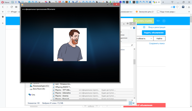The width and height of the screenshot is (192, 111).
Task: Collapse Explorer ribbon chevron
Action: point(131,28)
